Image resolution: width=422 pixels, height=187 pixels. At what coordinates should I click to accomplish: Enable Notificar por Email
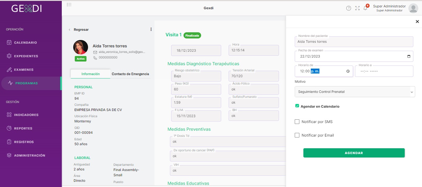click(x=297, y=135)
